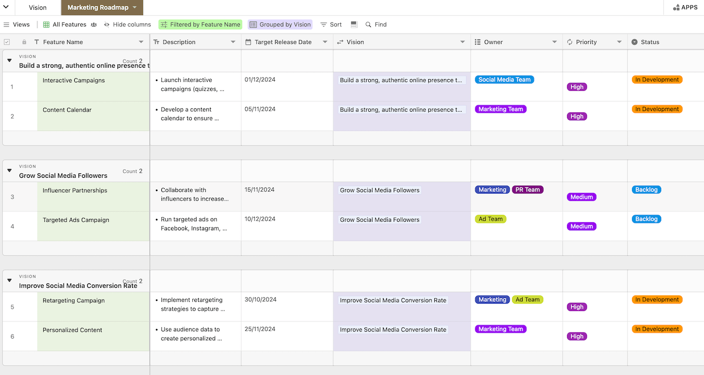
Task: Open the Views sidebar
Action: point(17,24)
